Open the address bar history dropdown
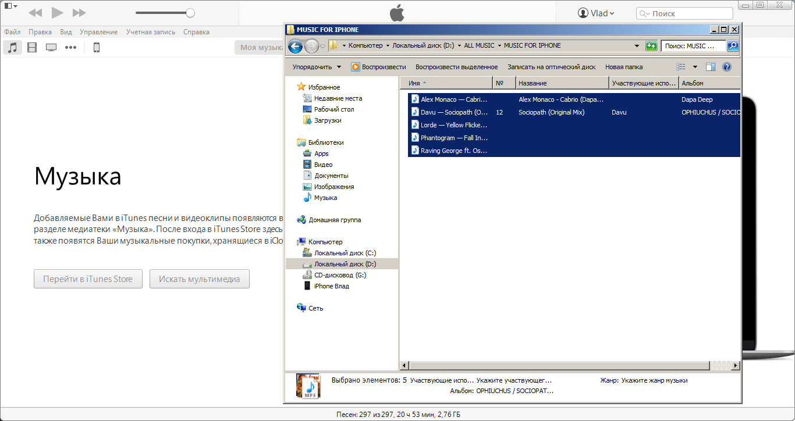Screen dimensions: 795x421 click(636, 45)
